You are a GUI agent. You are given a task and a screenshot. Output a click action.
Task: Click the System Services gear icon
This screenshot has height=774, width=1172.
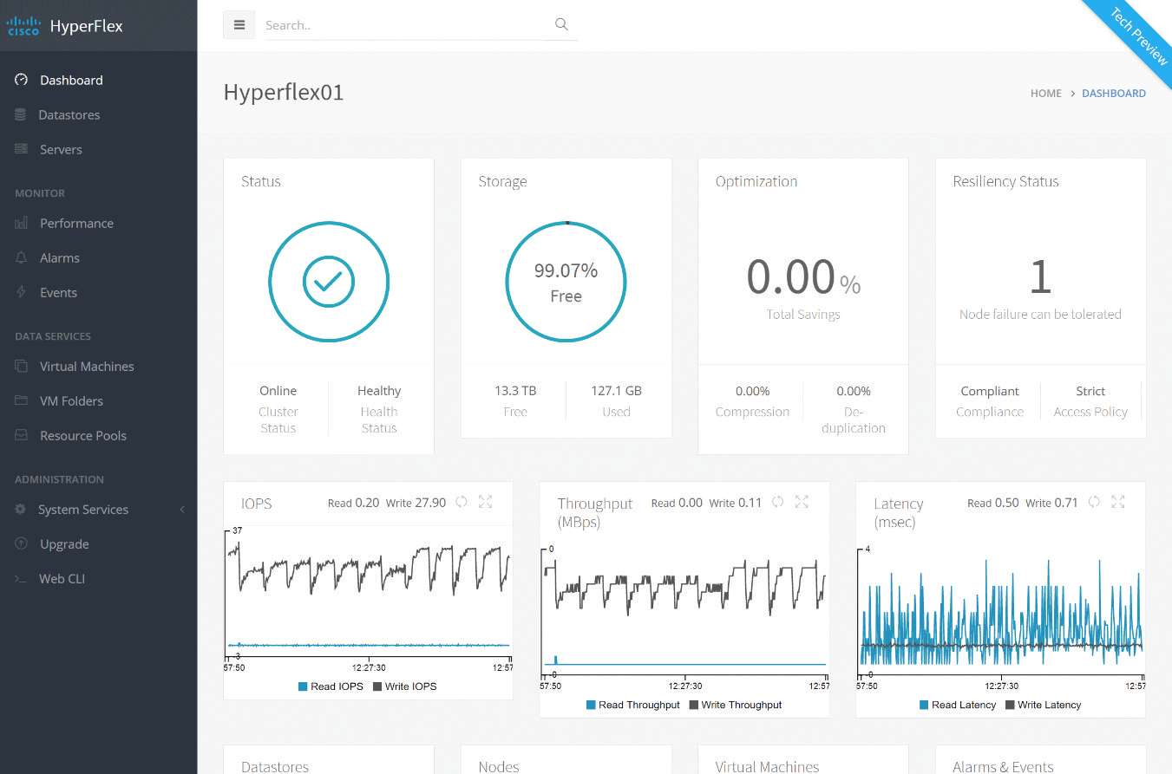[x=21, y=510]
